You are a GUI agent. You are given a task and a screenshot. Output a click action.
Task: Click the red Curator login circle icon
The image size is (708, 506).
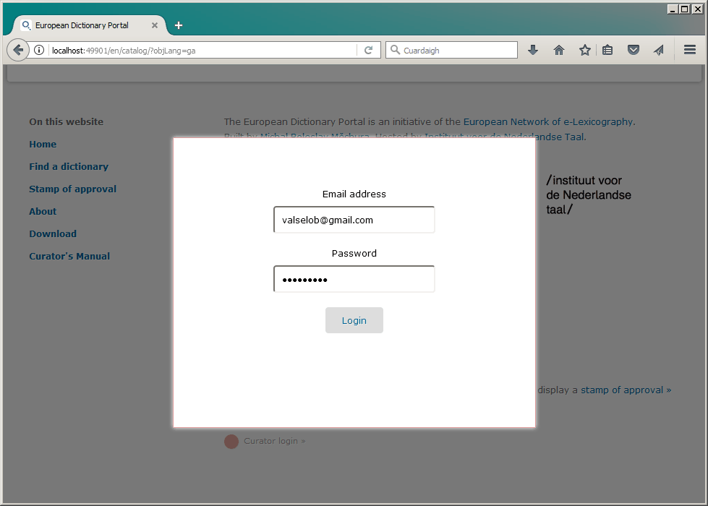pyautogui.click(x=231, y=442)
